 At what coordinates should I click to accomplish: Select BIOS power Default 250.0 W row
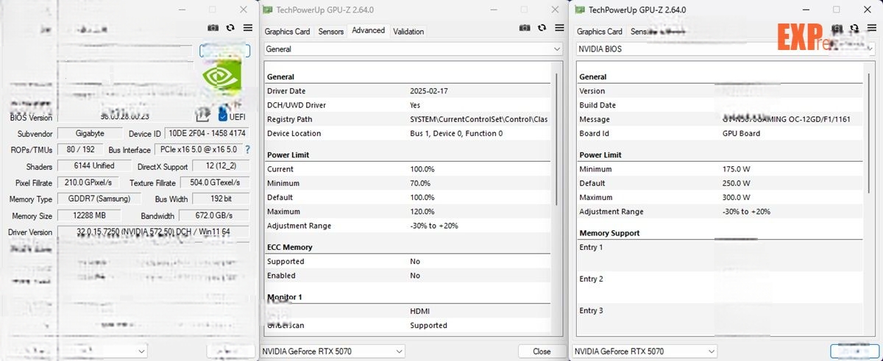720,183
